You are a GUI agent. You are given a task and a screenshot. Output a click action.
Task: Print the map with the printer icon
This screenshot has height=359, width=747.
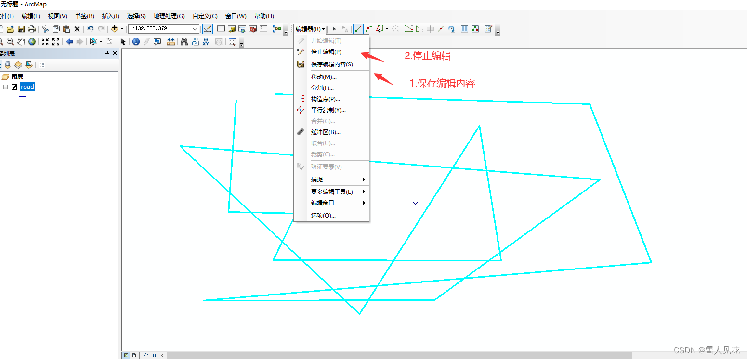[32, 29]
